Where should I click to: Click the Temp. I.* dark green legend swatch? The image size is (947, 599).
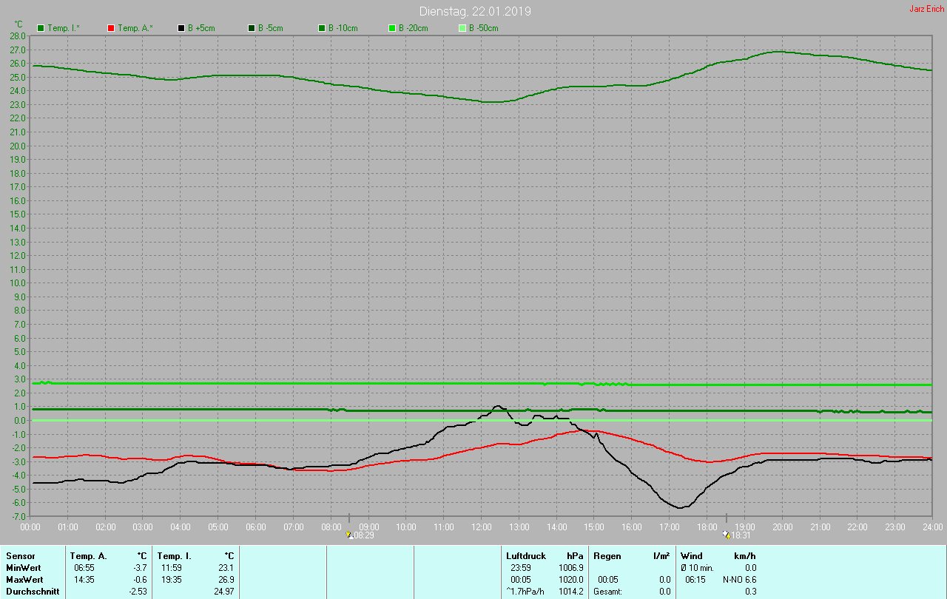click(41, 28)
